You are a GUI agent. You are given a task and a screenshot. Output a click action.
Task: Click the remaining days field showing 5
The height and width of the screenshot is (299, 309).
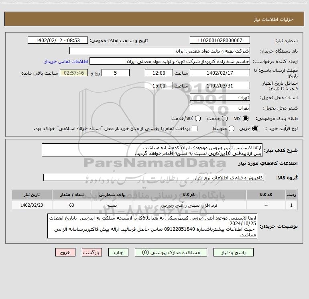(116, 73)
